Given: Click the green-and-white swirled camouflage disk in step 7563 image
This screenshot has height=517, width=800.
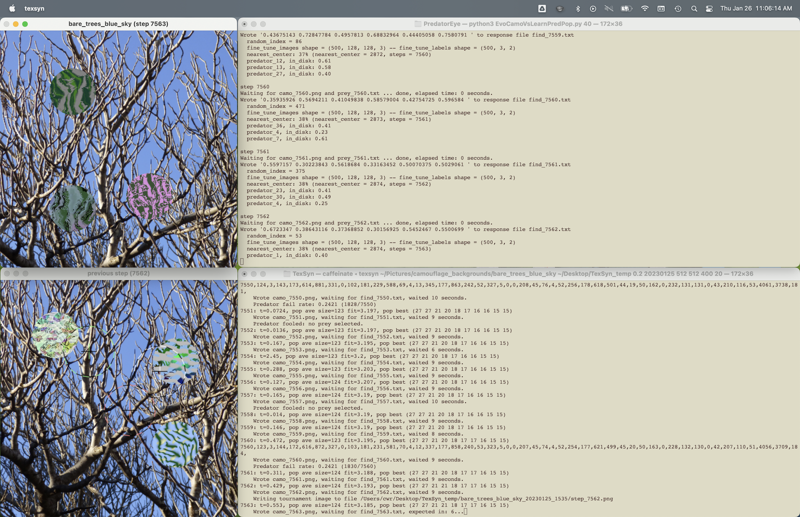Looking at the screenshot, I should click(x=73, y=92).
